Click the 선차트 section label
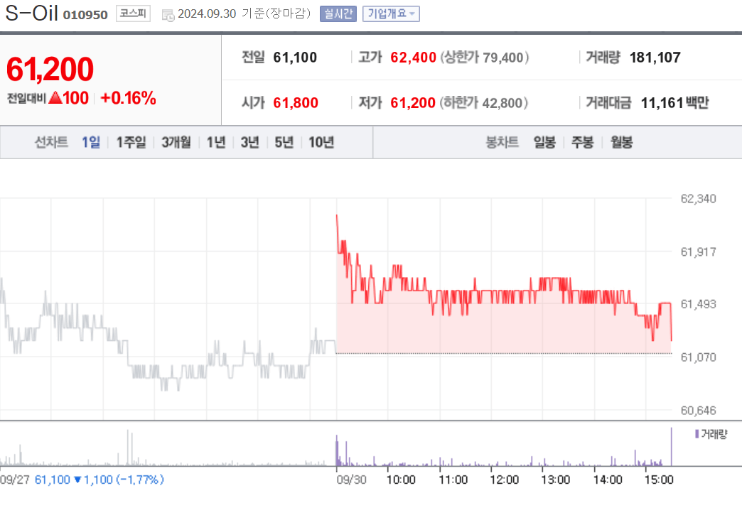742x508 pixels. click(51, 142)
